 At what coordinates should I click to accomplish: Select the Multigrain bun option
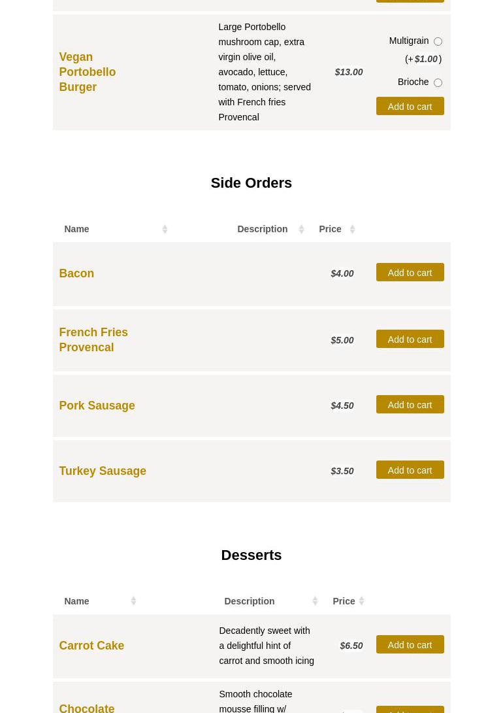click(438, 41)
